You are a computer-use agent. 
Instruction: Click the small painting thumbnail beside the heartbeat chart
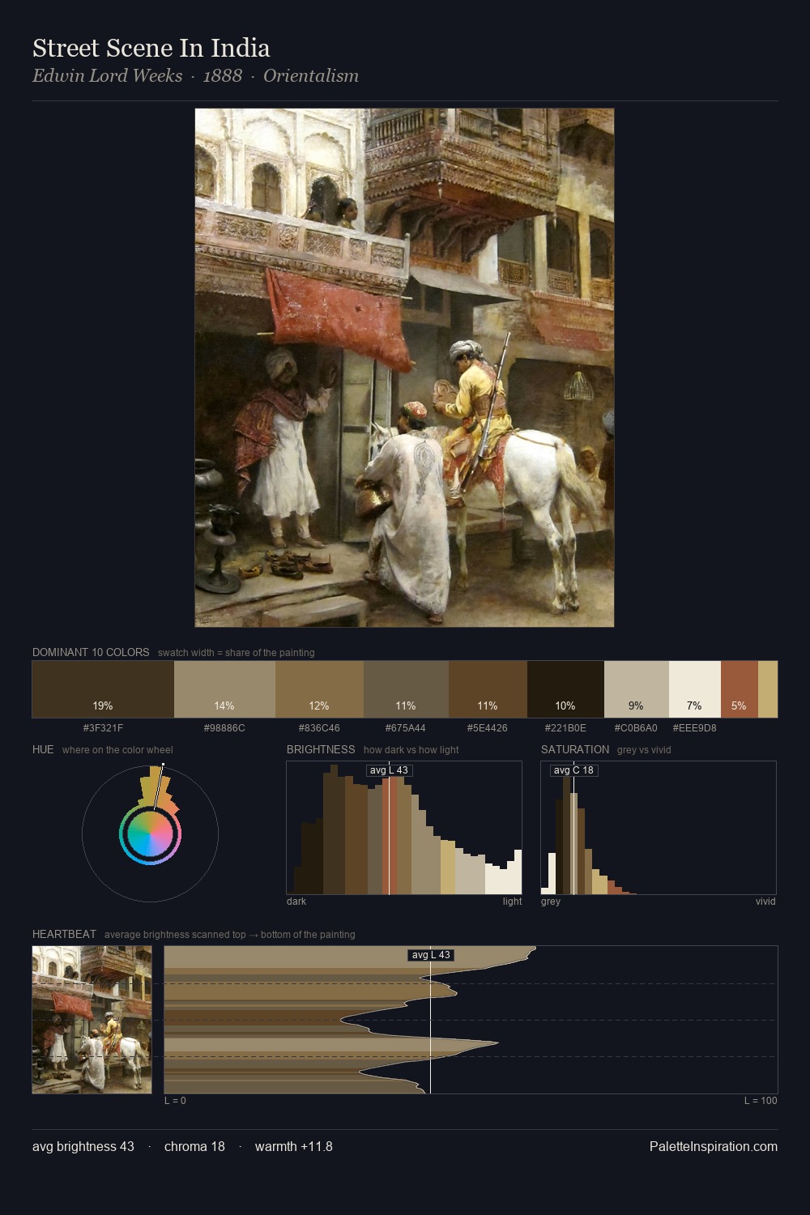coord(92,1020)
